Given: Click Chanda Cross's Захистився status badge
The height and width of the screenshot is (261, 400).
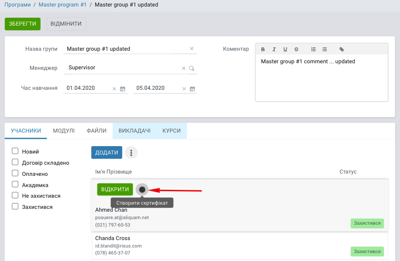Looking at the screenshot, I should point(367,252).
